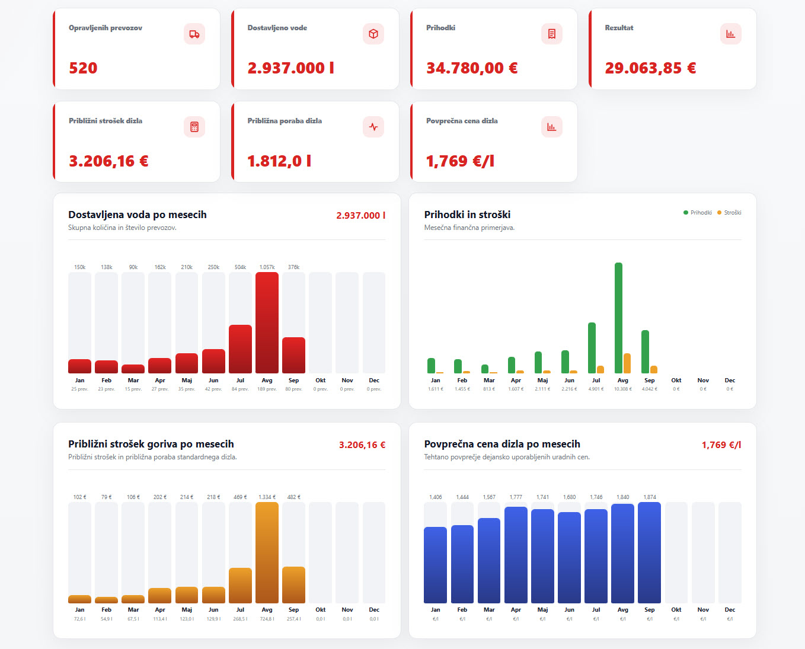Viewport: 805px width, 649px height.
Task: Click the Približni strošek goriva po mesecih heading
Action: pos(151,444)
